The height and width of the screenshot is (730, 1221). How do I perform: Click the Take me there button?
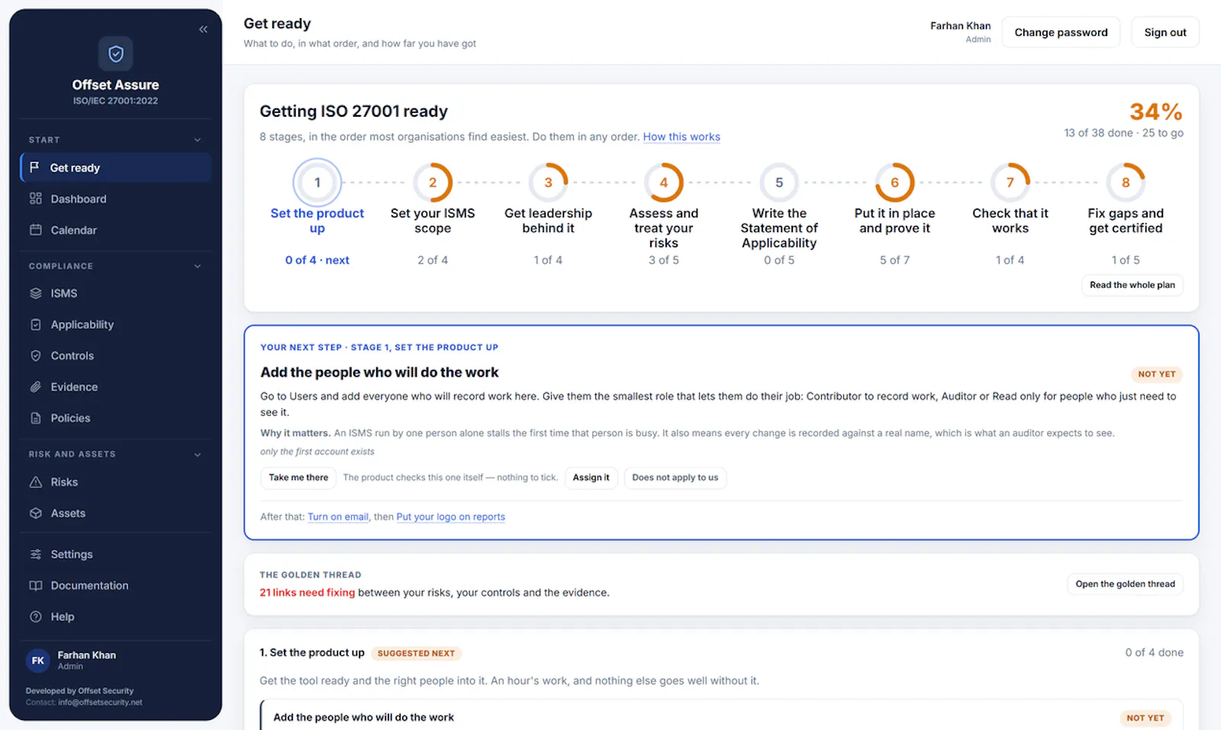point(298,478)
